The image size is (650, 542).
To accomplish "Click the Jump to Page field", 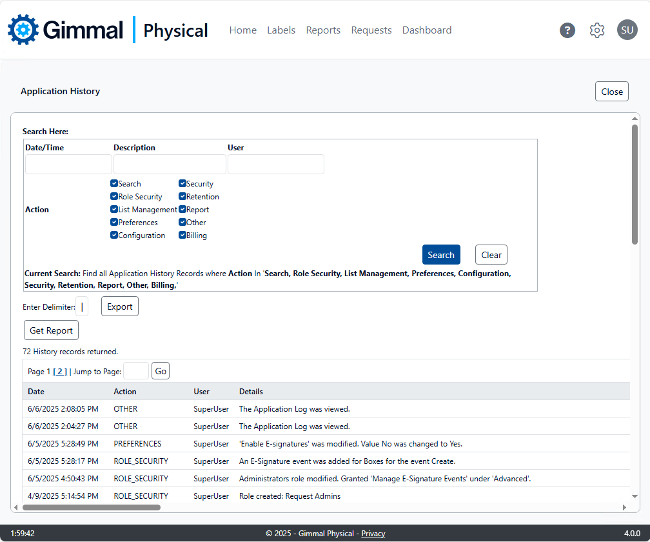I will point(136,371).
